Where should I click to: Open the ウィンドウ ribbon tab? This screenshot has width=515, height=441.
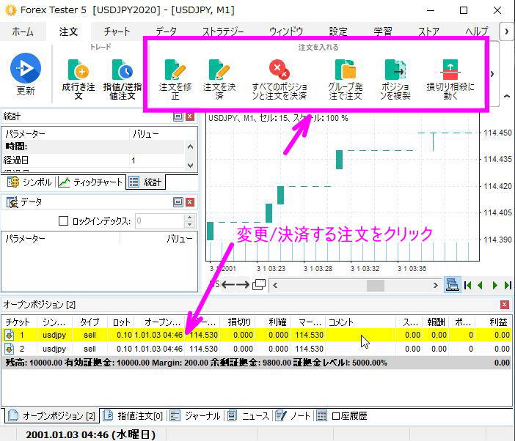click(286, 31)
